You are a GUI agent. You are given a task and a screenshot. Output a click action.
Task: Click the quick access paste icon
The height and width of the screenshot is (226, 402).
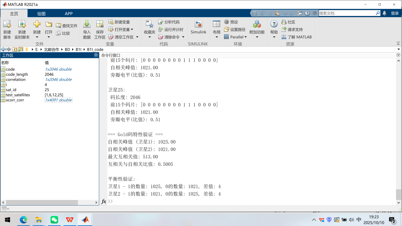[277, 13]
